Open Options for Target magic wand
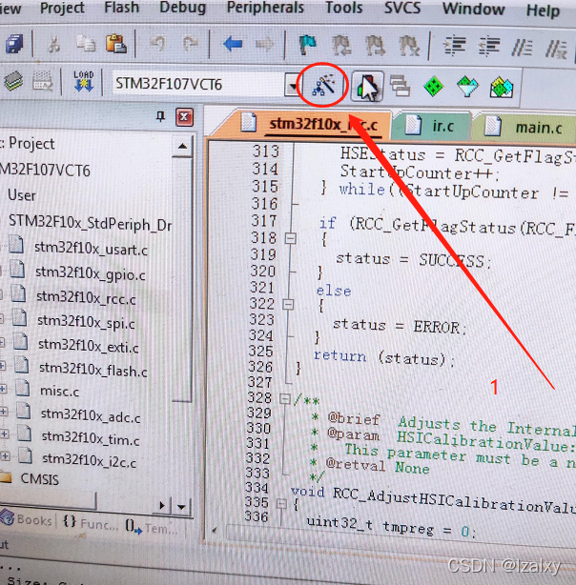The height and width of the screenshot is (585, 576). click(x=323, y=85)
